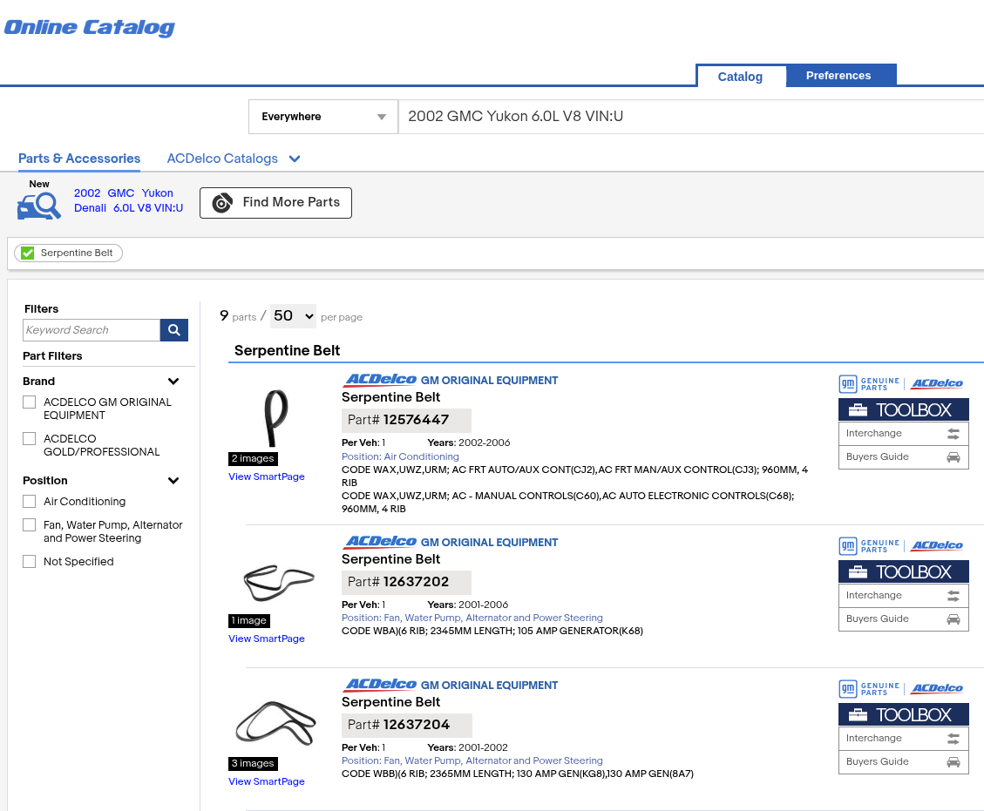This screenshot has width=984, height=811.
Task: Click the vehicle search field 2002 GMC Yukon
Action: [x=690, y=117]
